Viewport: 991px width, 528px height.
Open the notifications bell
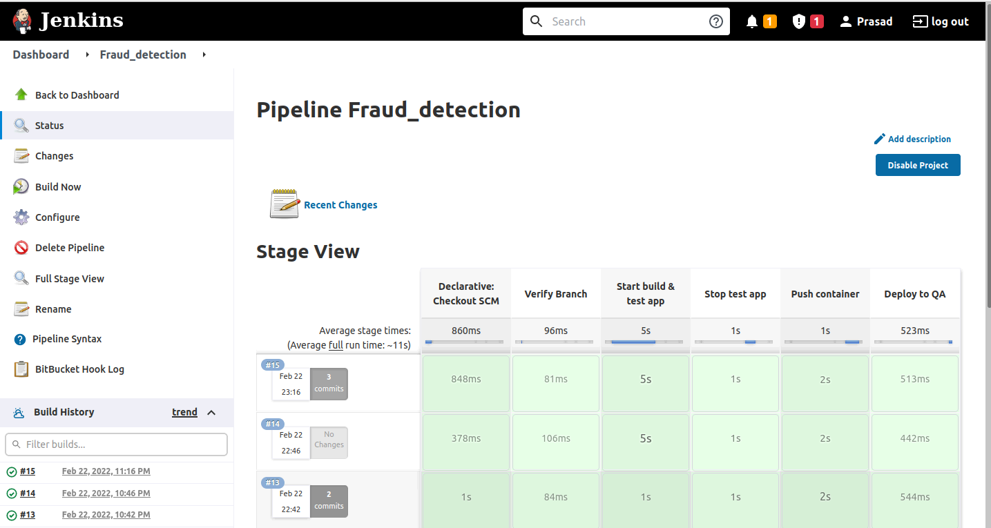(x=752, y=22)
